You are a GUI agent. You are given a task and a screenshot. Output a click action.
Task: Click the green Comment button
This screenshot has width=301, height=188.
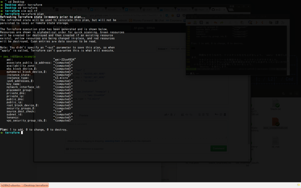(x=219, y=148)
